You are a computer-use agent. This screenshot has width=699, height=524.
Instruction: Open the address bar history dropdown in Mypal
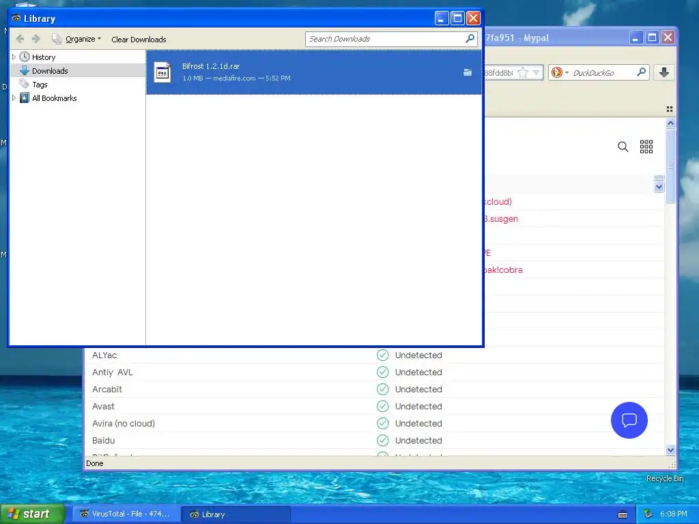click(536, 72)
